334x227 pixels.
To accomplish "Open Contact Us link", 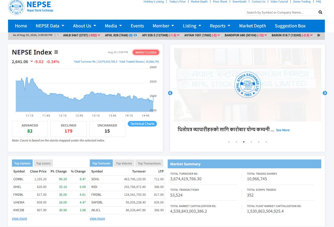I will tap(259, 2).
